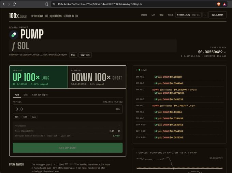232x173 pixels.
Task: Select the UP 100x LONG side
Action: click(x=39, y=77)
